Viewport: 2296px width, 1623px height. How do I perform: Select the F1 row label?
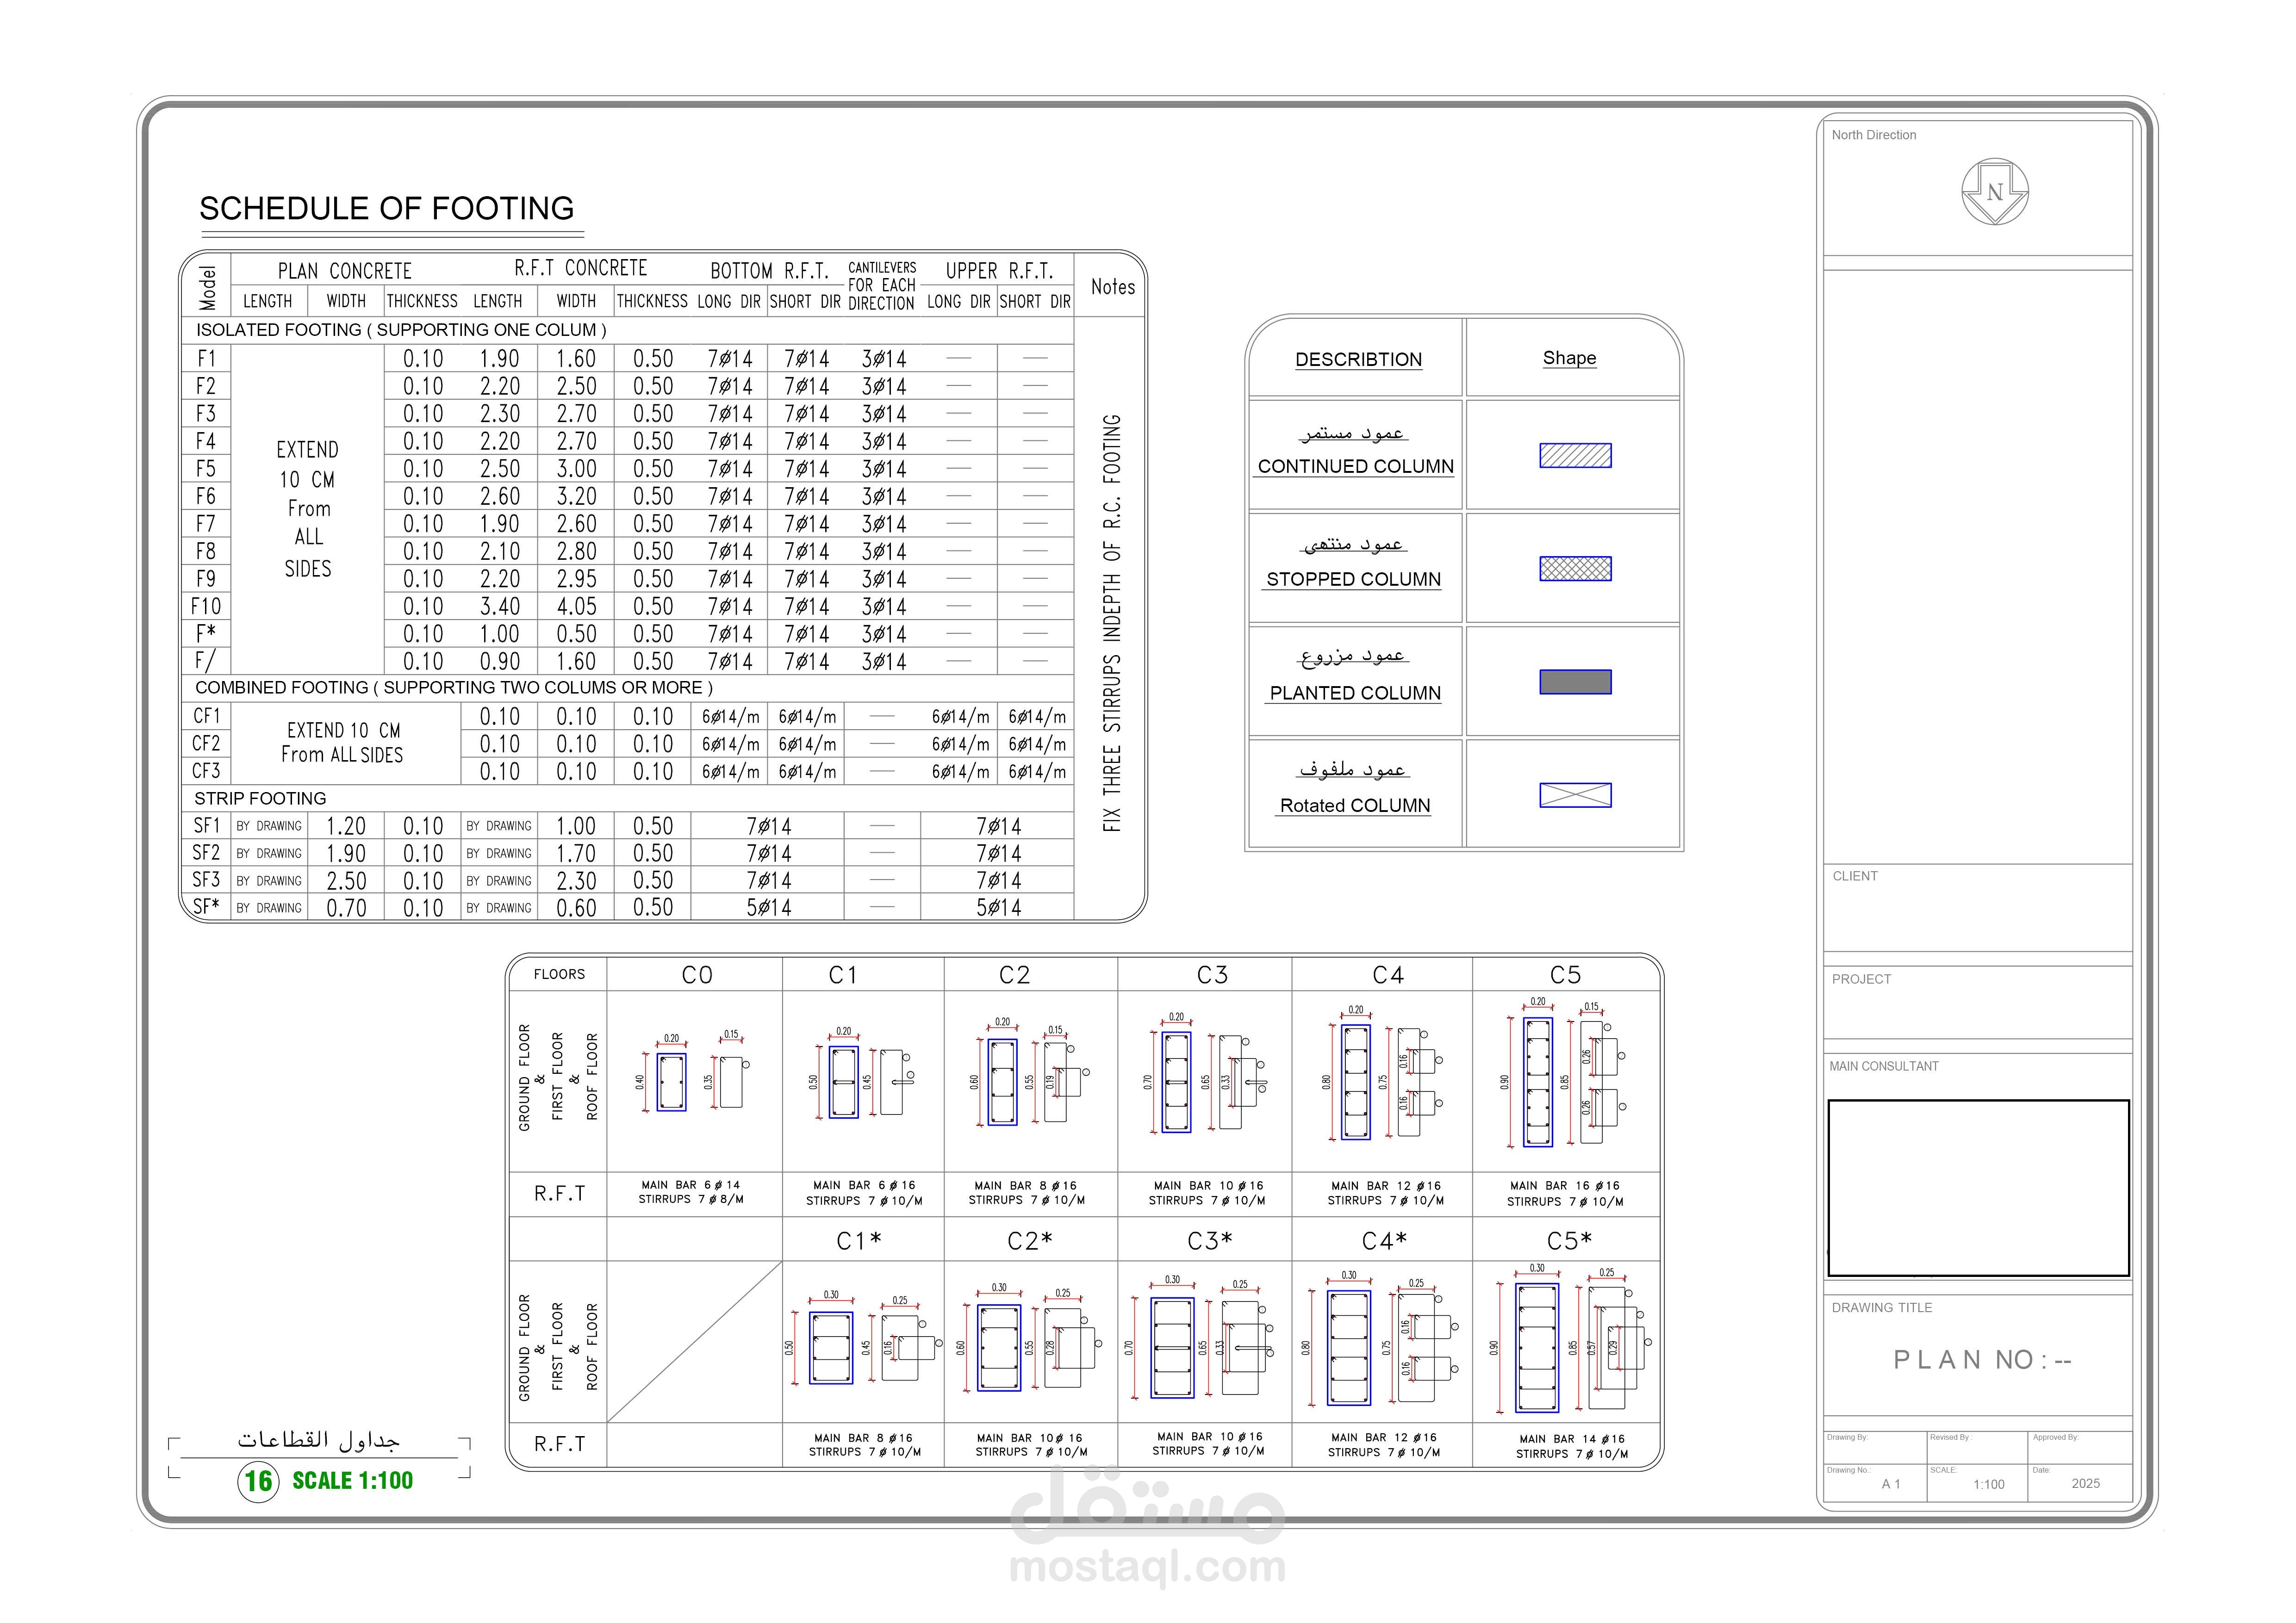tap(206, 359)
